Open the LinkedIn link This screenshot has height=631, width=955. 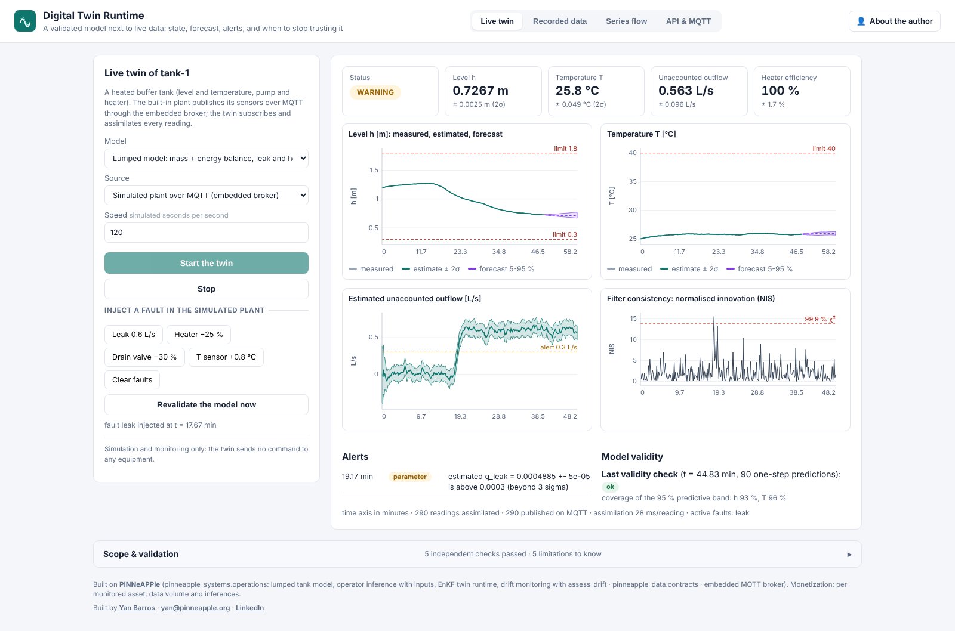tap(249, 608)
